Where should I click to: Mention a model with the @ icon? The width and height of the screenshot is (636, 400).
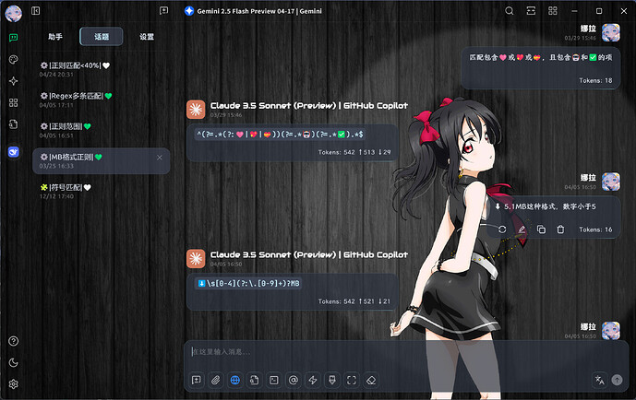click(294, 380)
